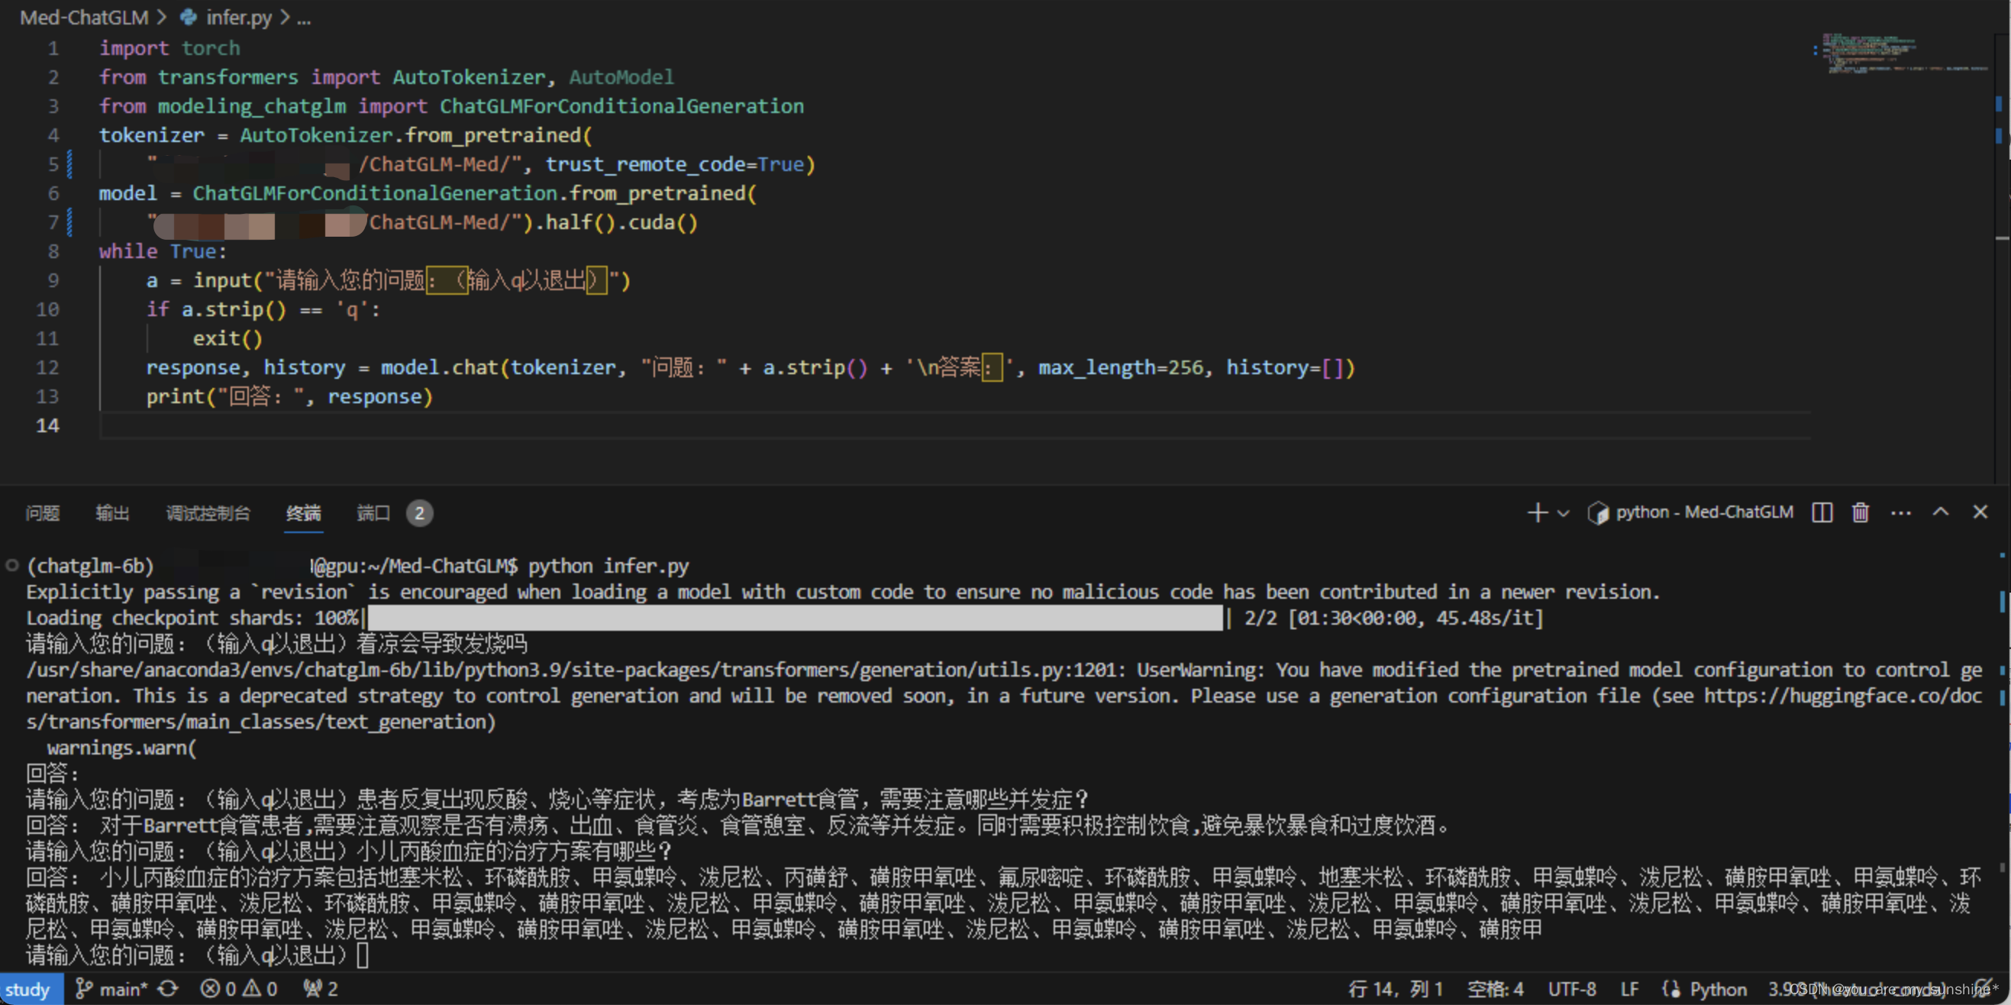2011x1005 pixels.
Task: Click the main* git branch status item
Action: (x=111, y=989)
